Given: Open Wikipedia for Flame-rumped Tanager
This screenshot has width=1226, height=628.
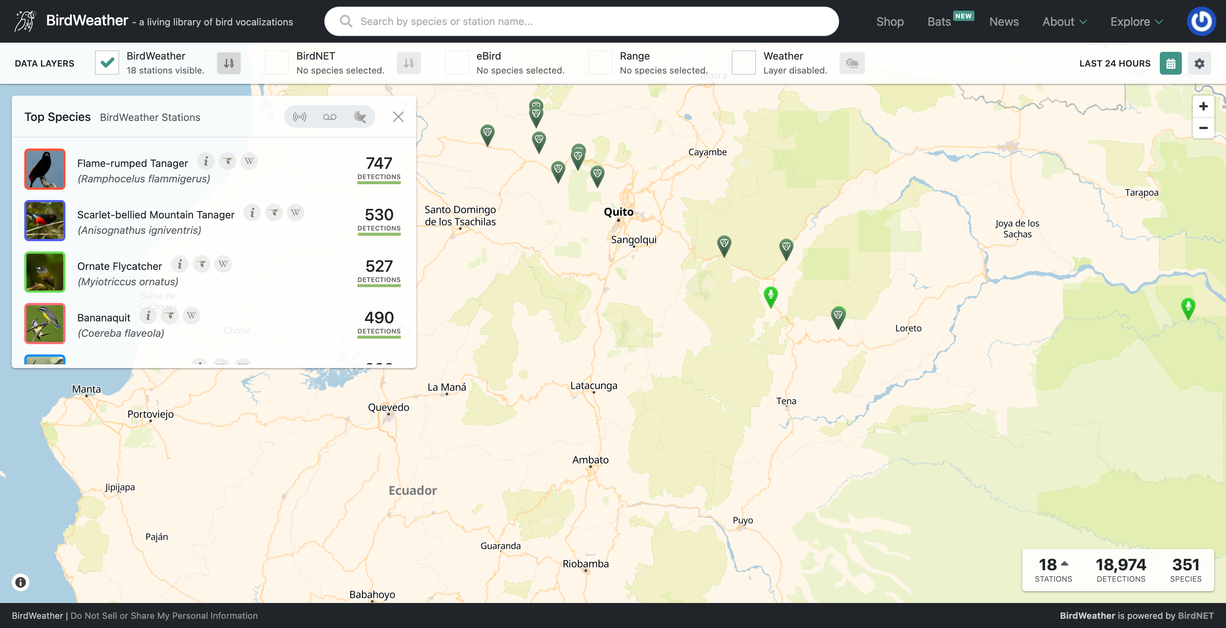Looking at the screenshot, I should point(249,161).
